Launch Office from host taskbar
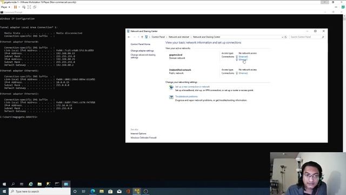 pyautogui.click(x=128, y=191)
